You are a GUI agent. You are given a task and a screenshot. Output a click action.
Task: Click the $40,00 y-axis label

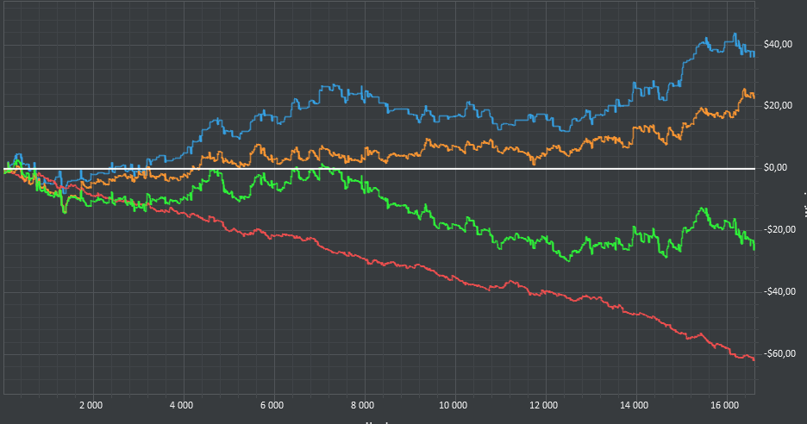779,44
